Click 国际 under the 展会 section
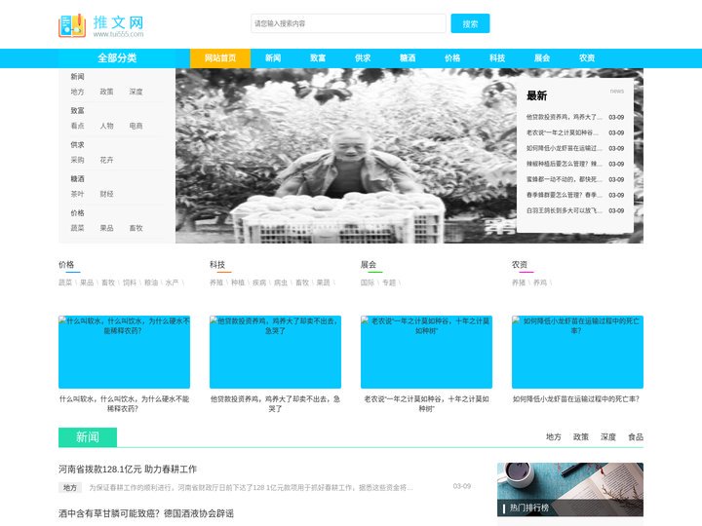Image resolution: width=702 pixels, height=526 pixels. [368, 282]
